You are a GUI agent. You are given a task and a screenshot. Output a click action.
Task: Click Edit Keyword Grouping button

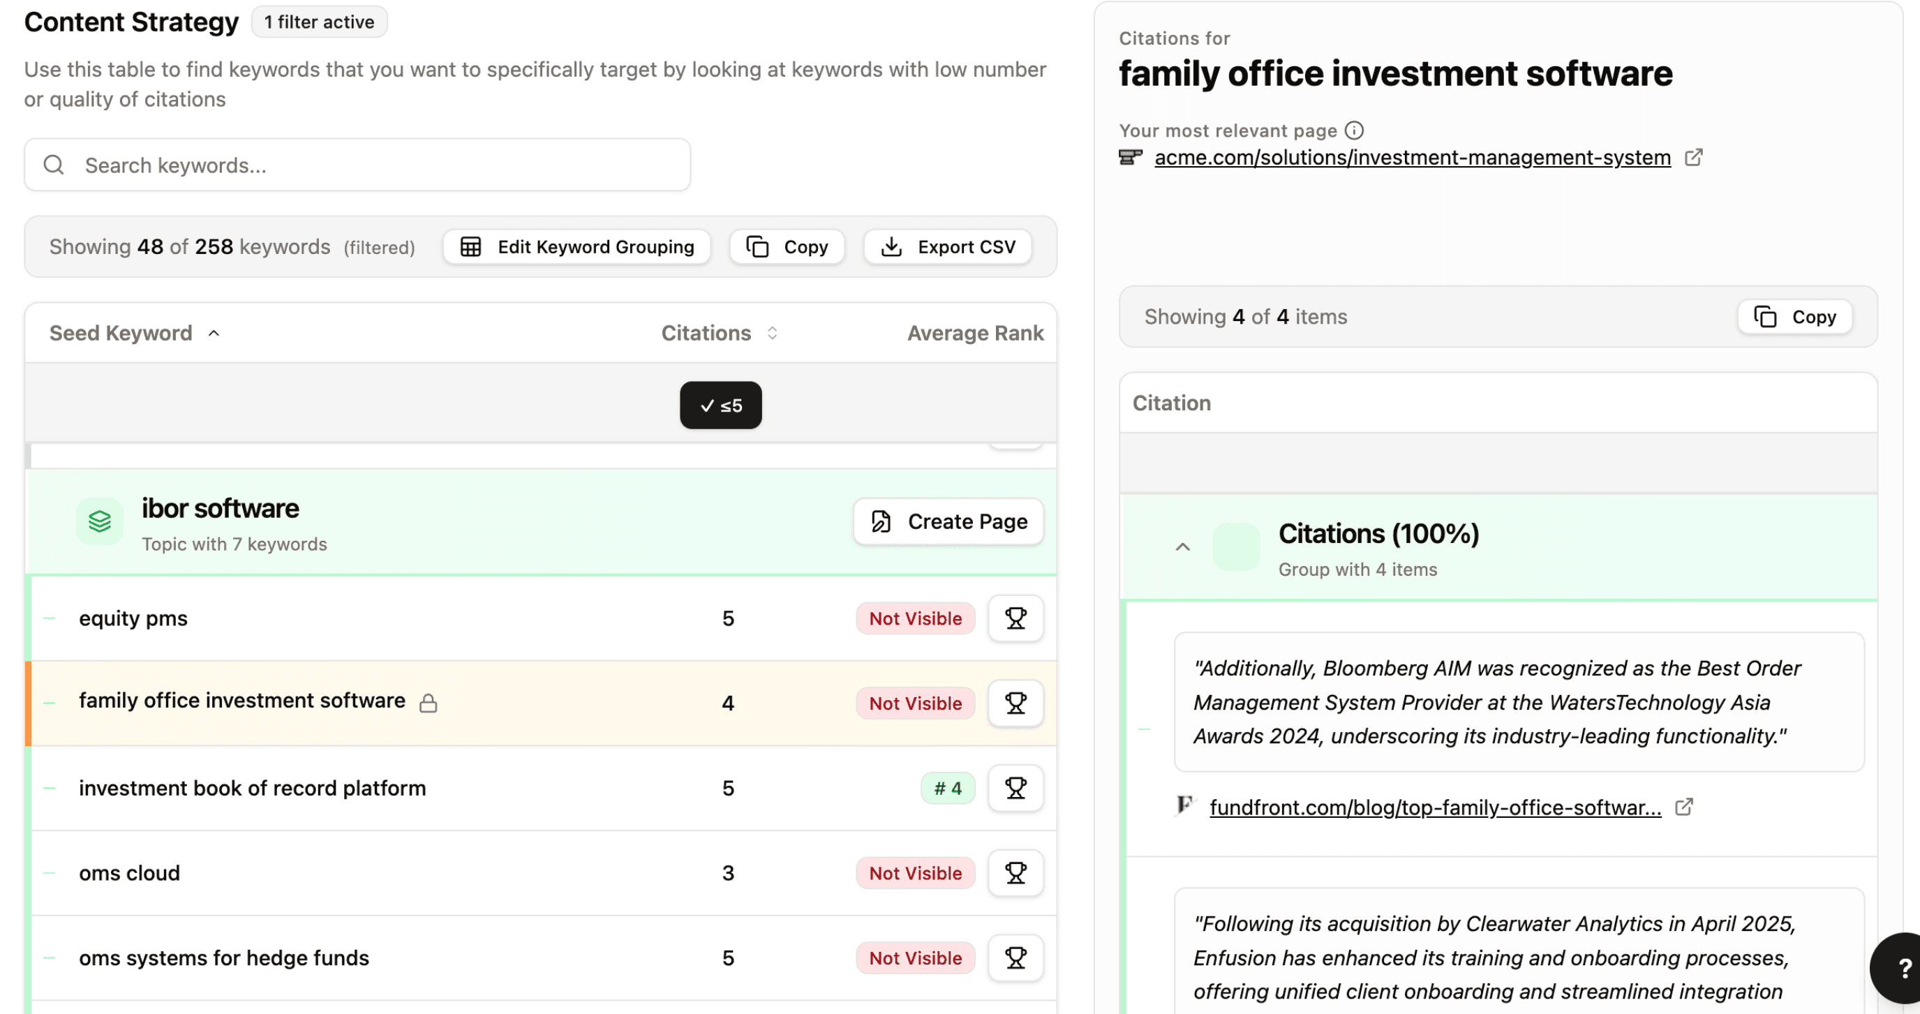click(x=577, y=246)
